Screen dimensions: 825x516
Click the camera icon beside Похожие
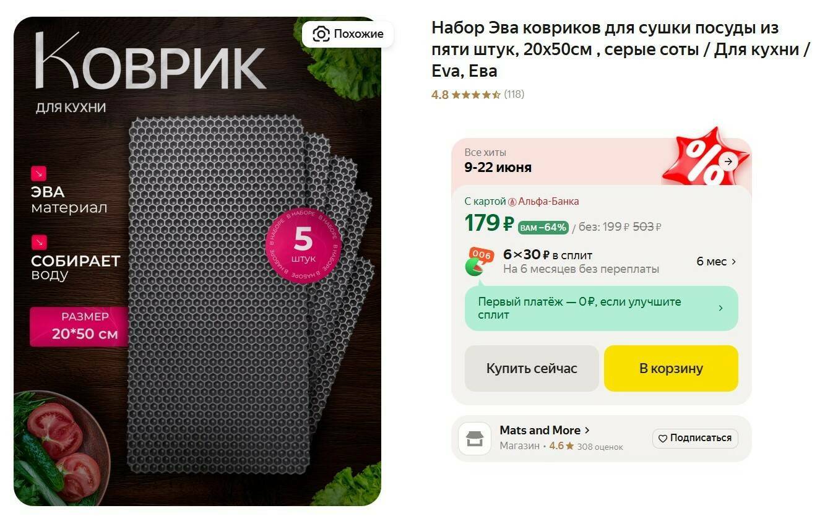(x=321, y=34)
